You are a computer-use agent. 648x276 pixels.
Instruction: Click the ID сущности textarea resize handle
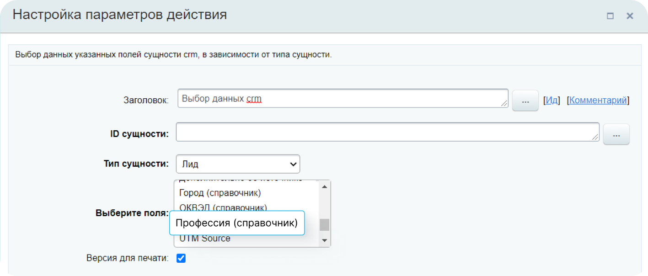pos(595,138)
